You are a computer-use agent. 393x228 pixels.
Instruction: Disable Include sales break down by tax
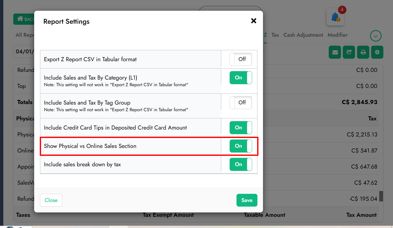point(241,164)
